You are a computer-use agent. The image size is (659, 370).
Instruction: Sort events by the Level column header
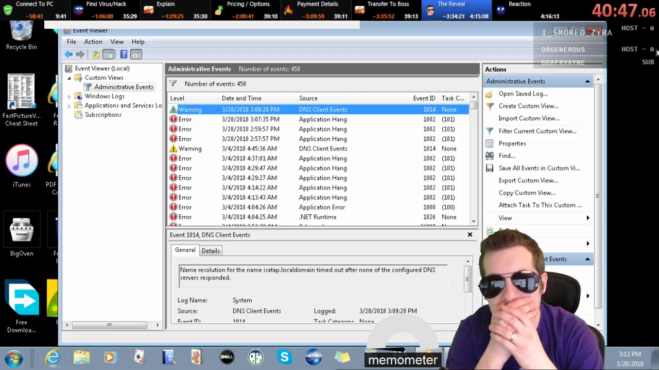193,98
